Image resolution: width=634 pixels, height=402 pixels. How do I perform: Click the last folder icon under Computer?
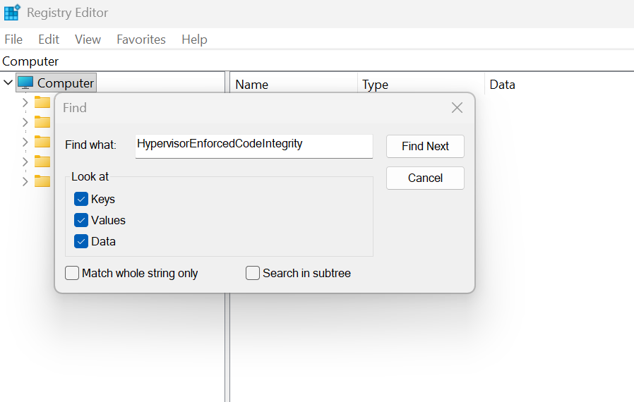42,181
